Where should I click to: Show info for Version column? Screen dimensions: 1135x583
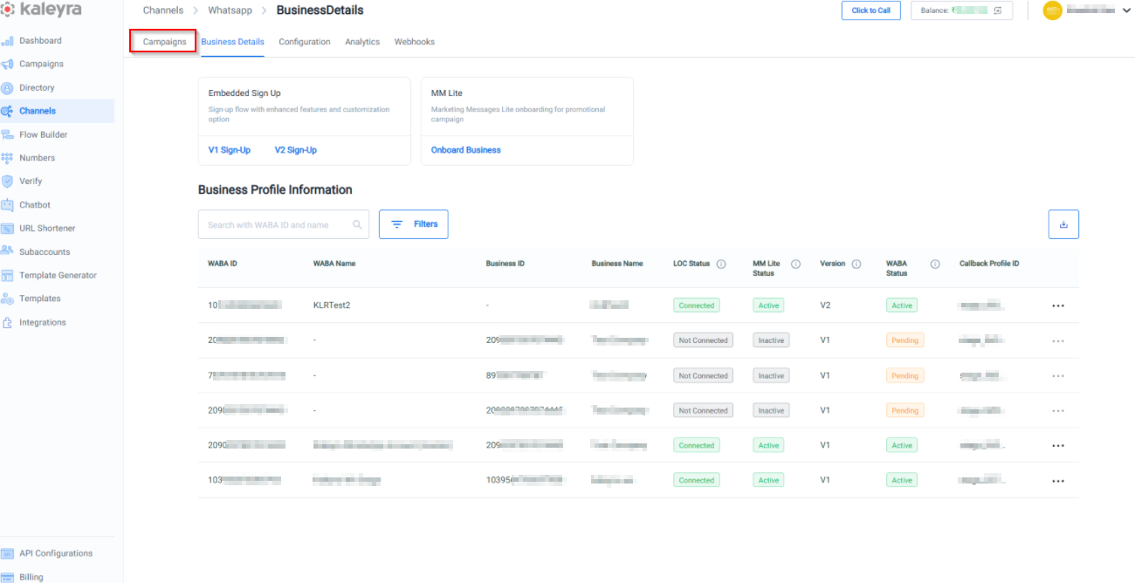[x=856, y=264]
